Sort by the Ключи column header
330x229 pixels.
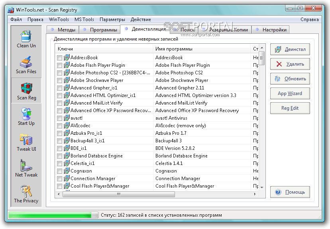pyautogui.click(x=104, y=49)
